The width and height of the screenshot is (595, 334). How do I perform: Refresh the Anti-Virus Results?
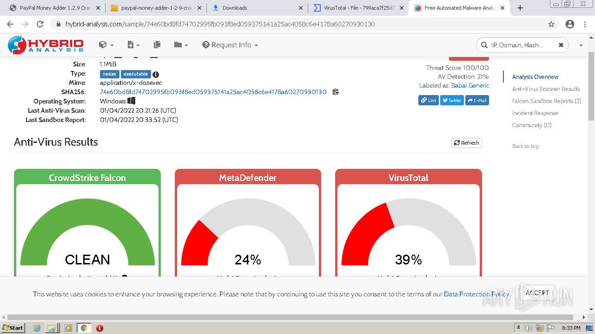(466, 142)
